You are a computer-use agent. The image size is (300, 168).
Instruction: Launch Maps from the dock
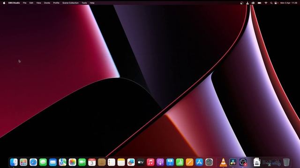pos(62,162)
